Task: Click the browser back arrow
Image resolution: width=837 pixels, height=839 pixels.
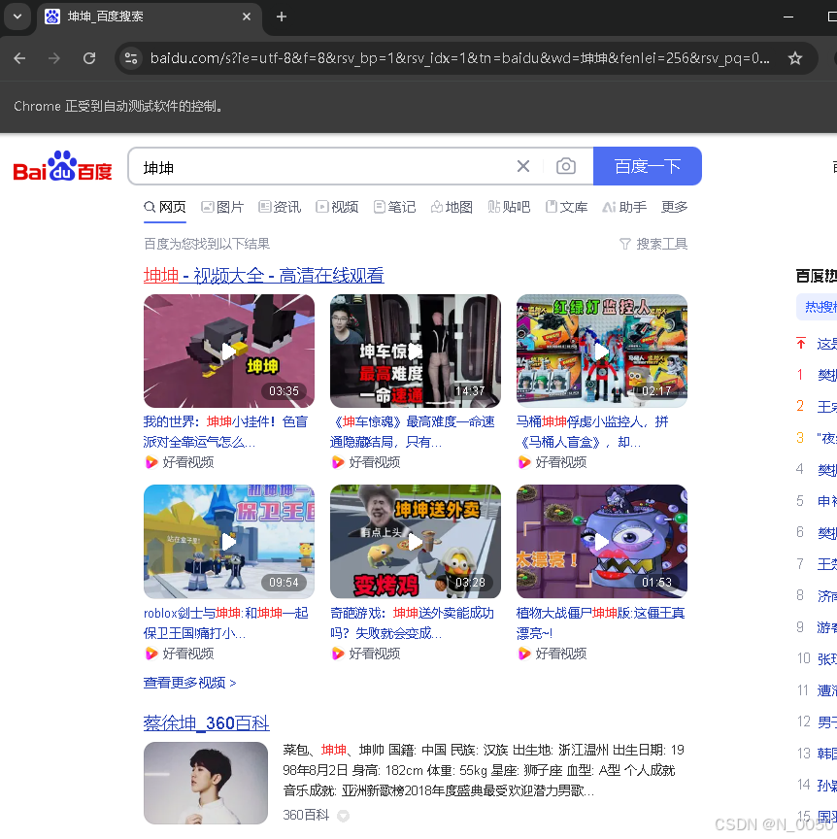Action: 19,58
